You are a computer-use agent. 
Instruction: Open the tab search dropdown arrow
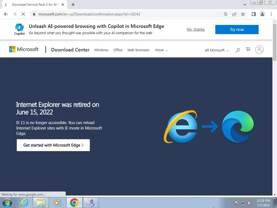[x=245, y=5]
